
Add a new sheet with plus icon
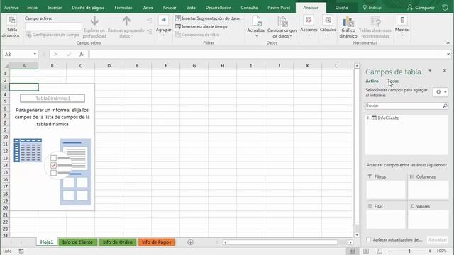pos(190,242)
